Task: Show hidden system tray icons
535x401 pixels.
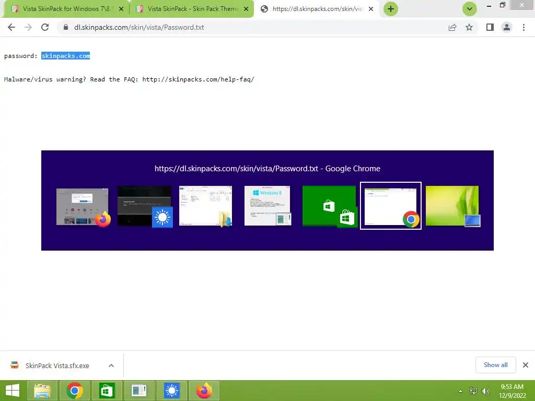Action: [x=461, y=391]
